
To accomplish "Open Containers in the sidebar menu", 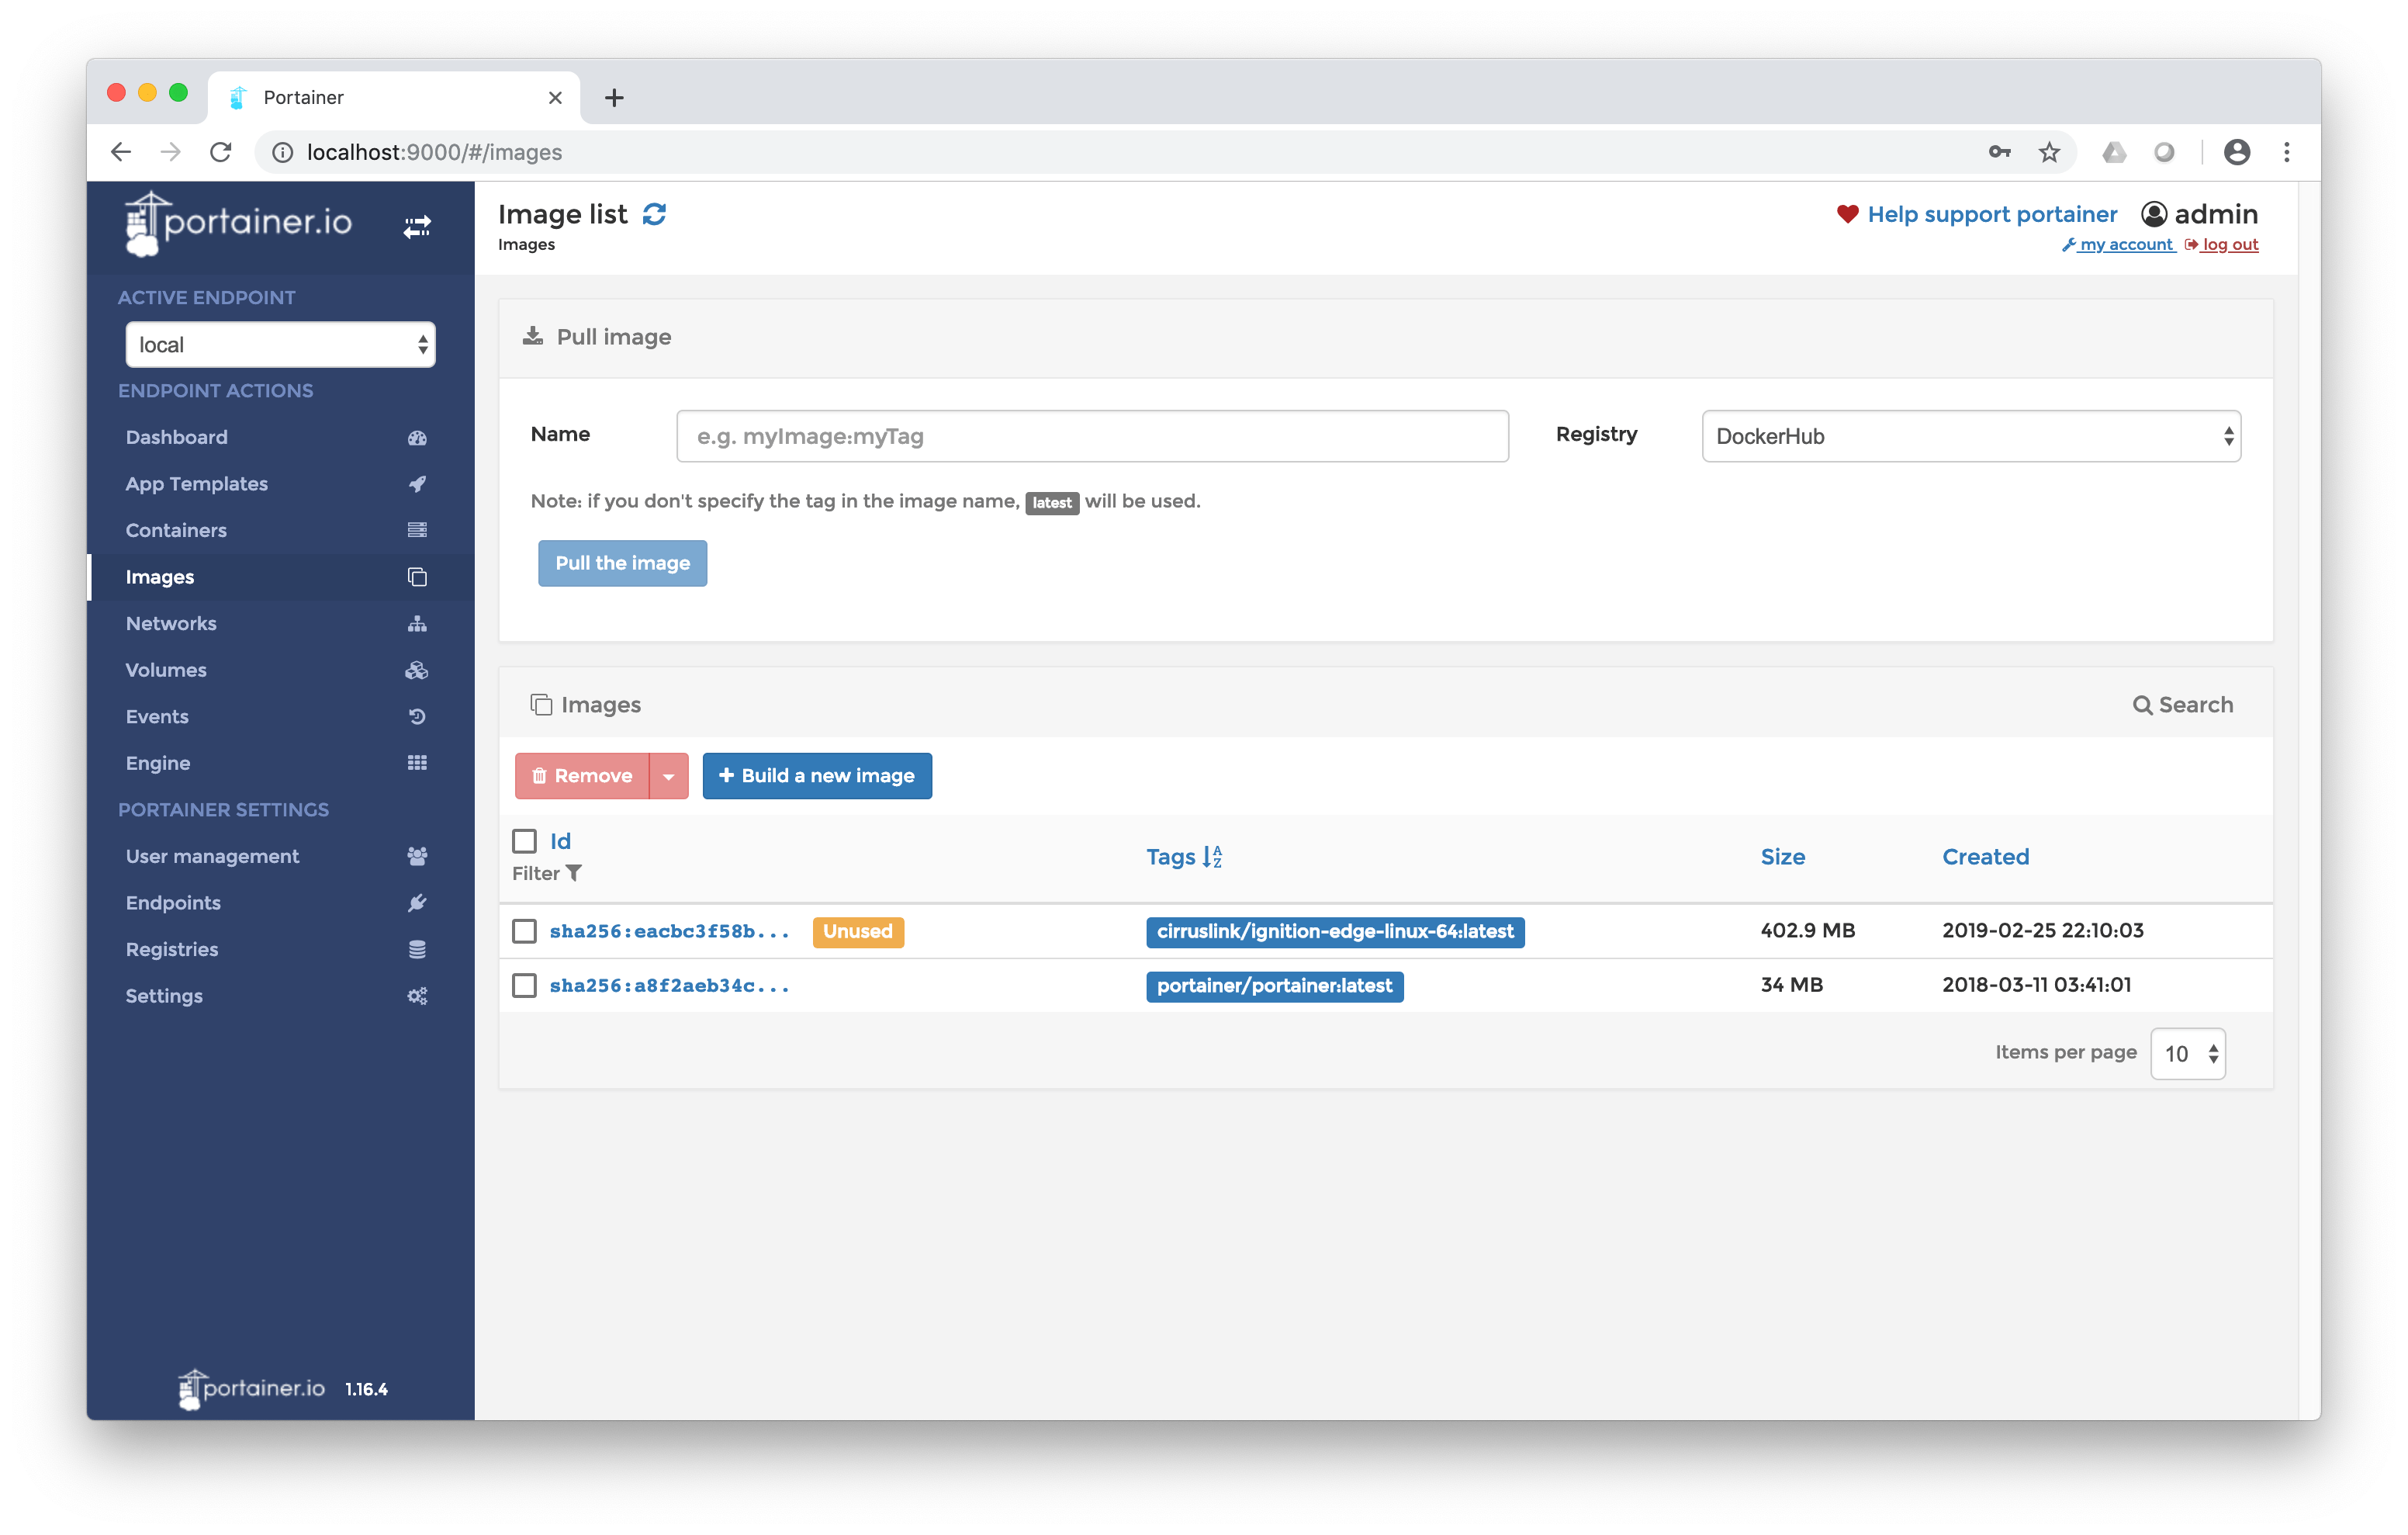I will [x=176, y=530].
